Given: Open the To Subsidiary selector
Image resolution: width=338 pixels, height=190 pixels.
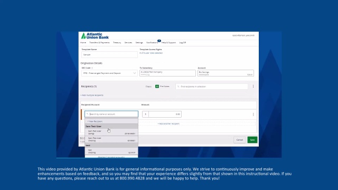Looking at the screenshot, I should point(167,73).
